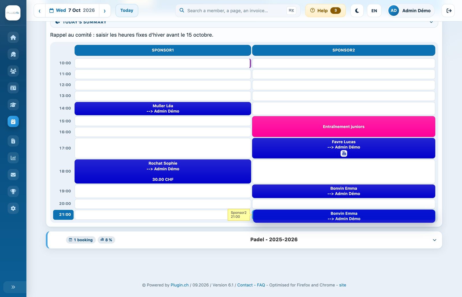Open Admin Démo profile menu

coord(411,11)
